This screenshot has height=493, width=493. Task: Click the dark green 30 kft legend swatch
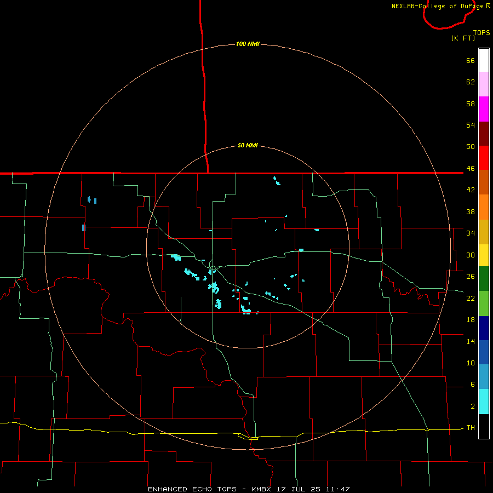(x=484, y=279)
